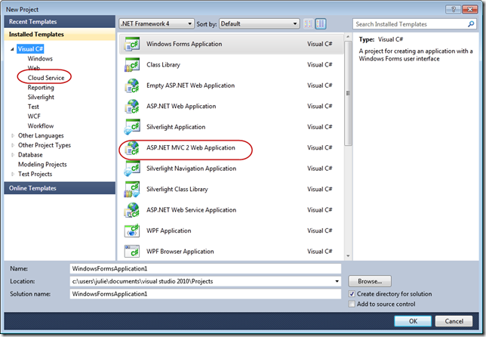Switch to medium icons view
Viewport: 486px width, 337px height.
tap(321, 24)
